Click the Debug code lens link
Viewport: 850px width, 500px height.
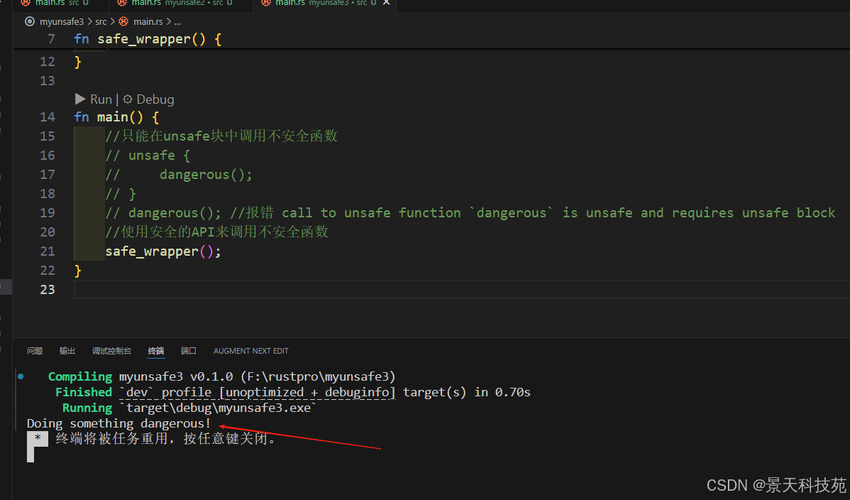point(155,99)
